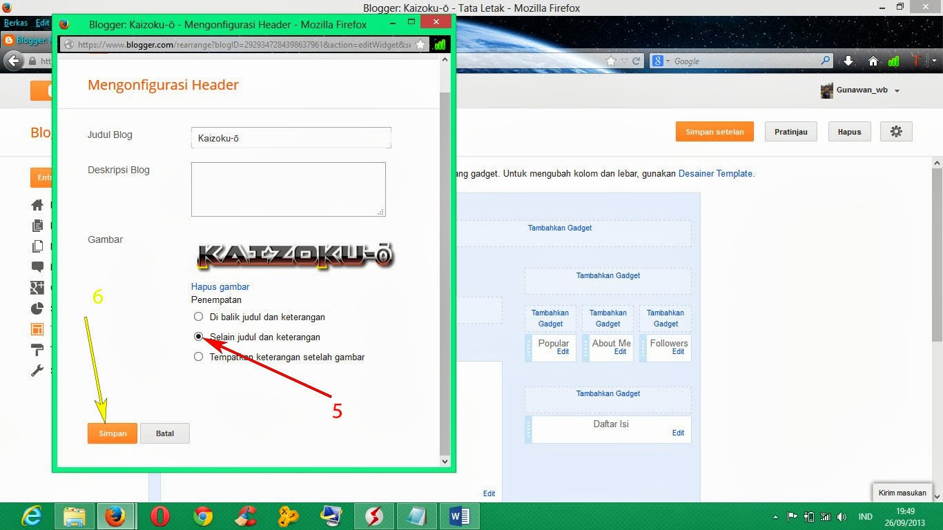Select the Laman pages icon
This screenshot has width=943, height=530.
(x=37, y=246)
